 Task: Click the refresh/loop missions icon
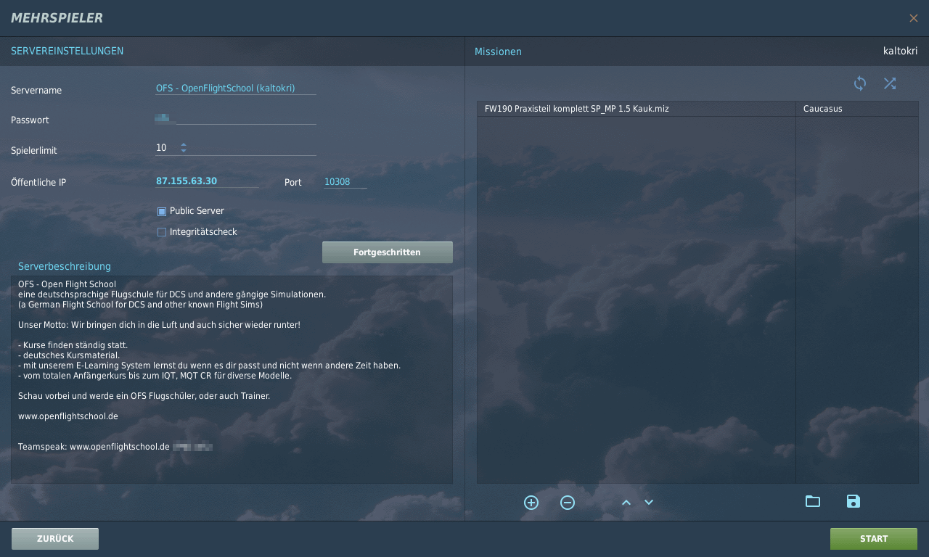pyautogui.click(x=860, y=83)
